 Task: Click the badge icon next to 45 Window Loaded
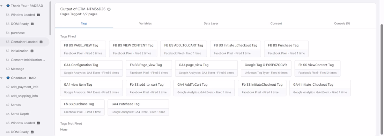(38, 123)
